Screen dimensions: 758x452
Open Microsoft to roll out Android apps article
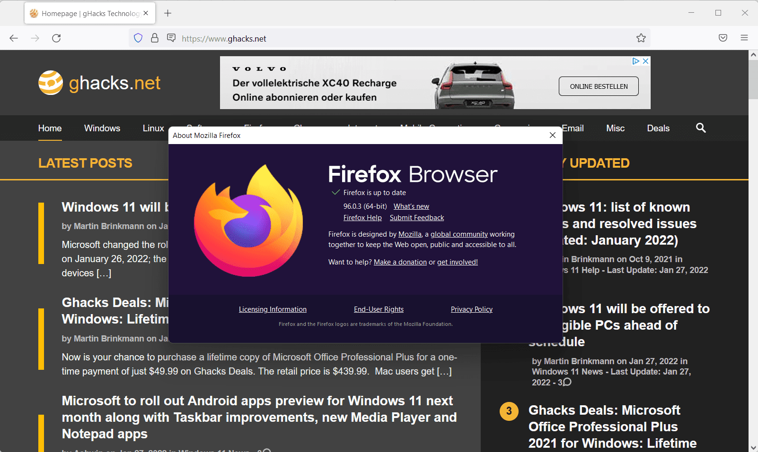pos(259,417)
